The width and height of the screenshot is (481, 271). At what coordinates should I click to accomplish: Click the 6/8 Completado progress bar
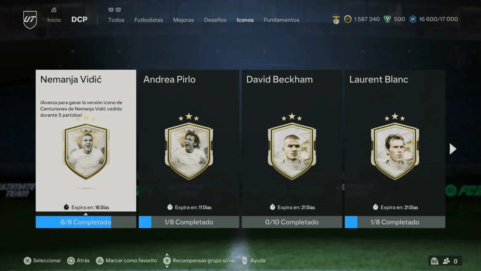[x=86, y=222]
